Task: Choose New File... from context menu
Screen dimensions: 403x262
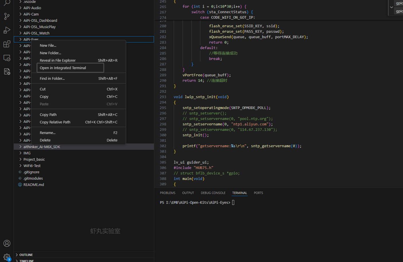Action: pyautogui.click(x=79, y=45)
